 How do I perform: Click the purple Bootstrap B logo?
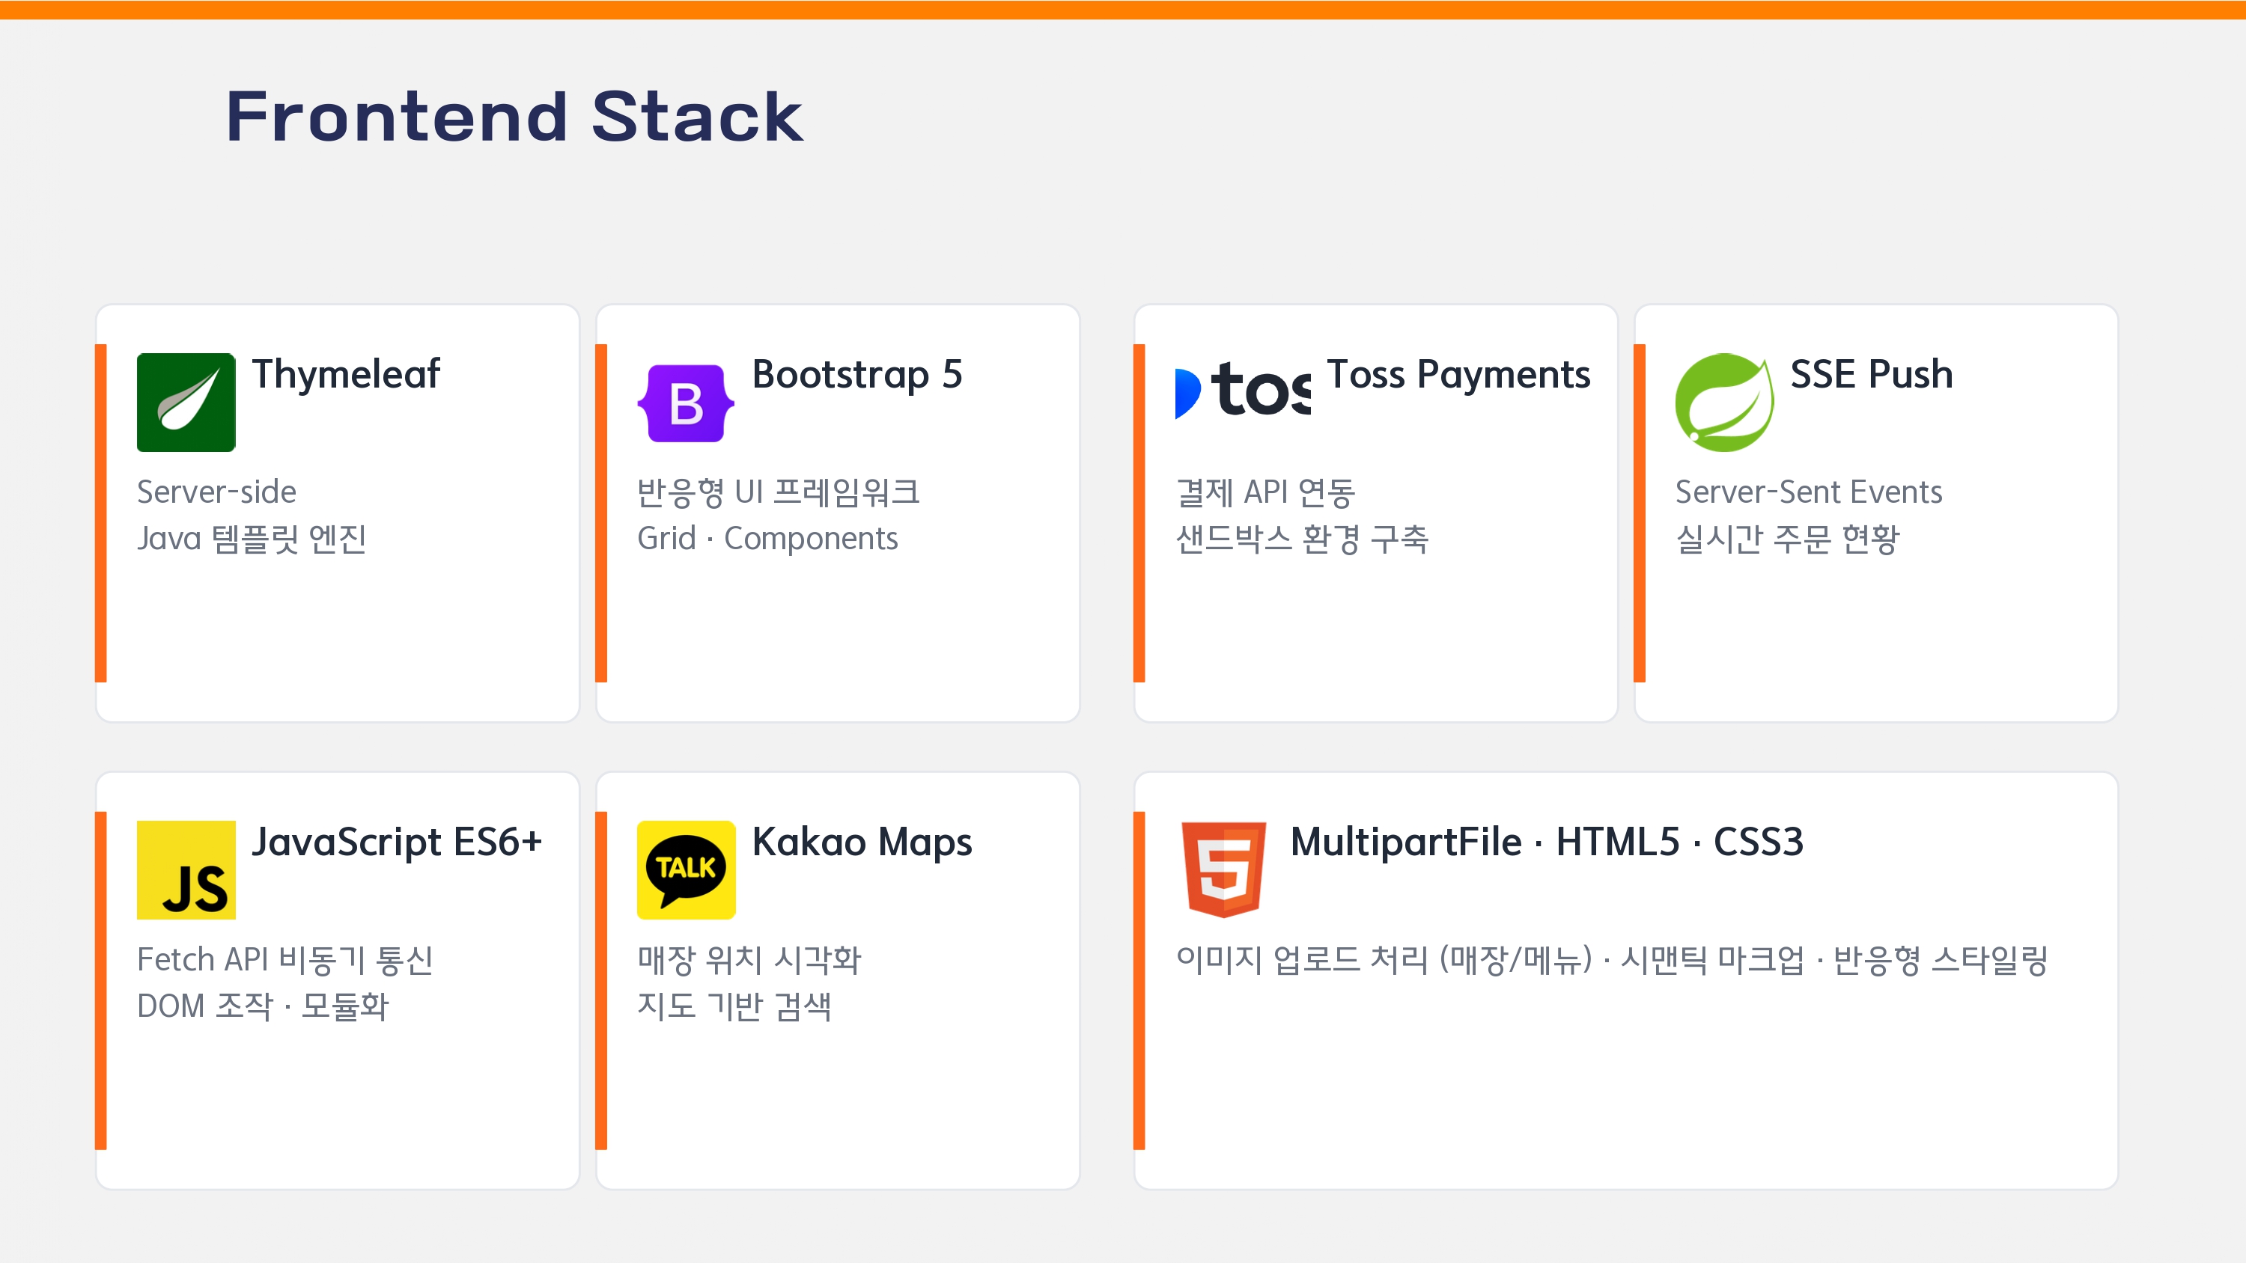pyautogui.click(x=687, y=403)
